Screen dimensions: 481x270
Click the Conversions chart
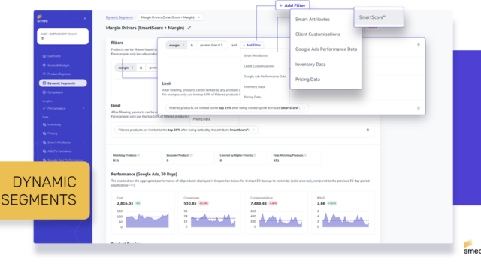[213, 220]
